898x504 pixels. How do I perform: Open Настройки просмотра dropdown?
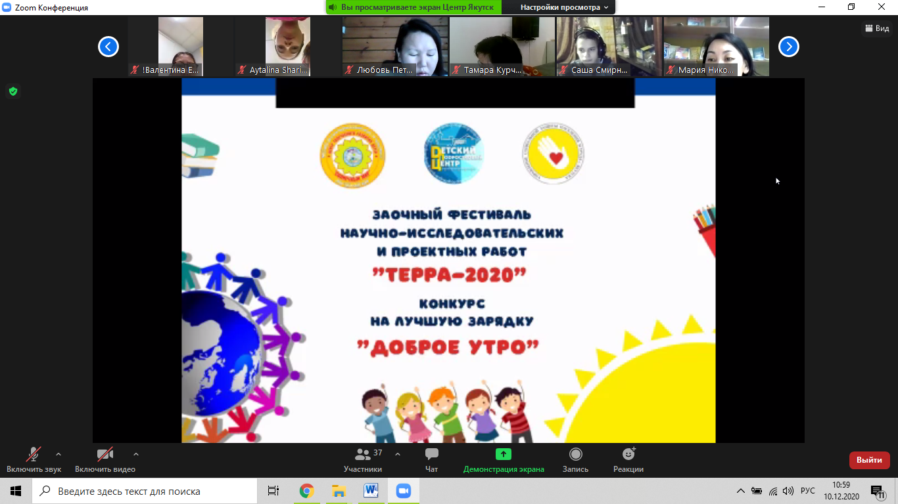[565, 7]
